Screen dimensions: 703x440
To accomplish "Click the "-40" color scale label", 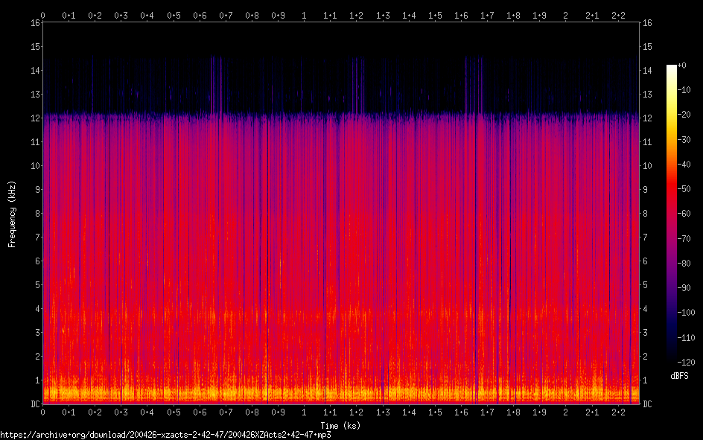I will pyautogui.click(x=684, y=165).
